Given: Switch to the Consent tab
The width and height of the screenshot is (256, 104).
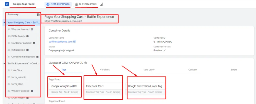Looking at the screenshot, I should [193, 70].
